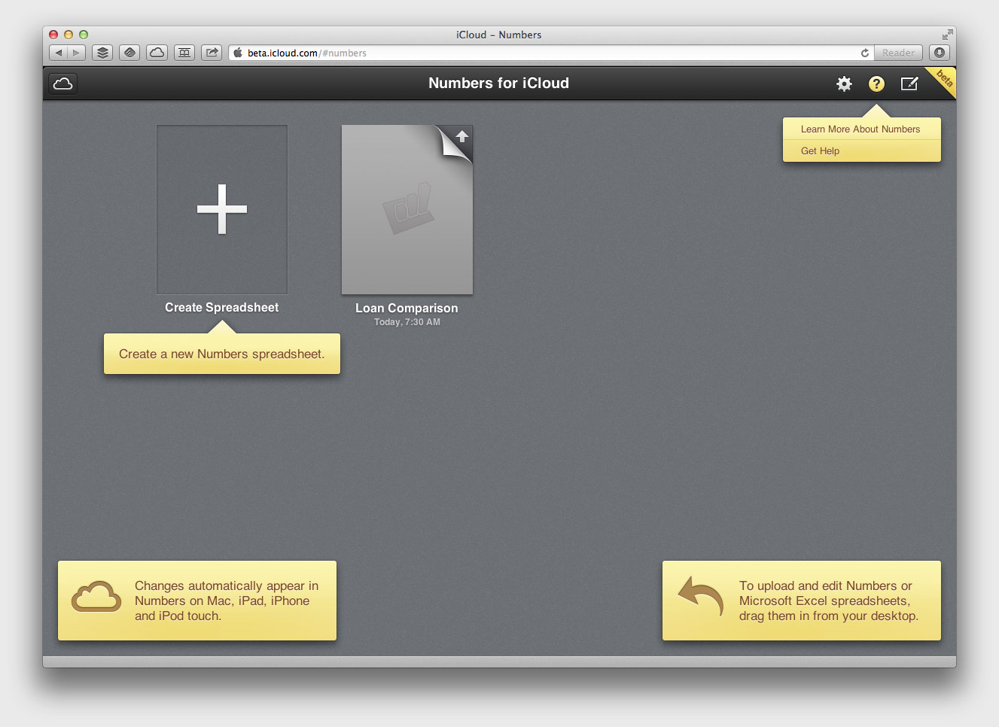
Task: Click the help question mark icon
Action: (x=876, y=84)
